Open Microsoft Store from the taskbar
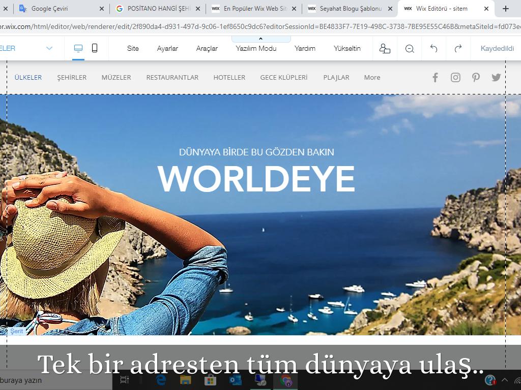 pyautogui.click(x=210, y=380)
